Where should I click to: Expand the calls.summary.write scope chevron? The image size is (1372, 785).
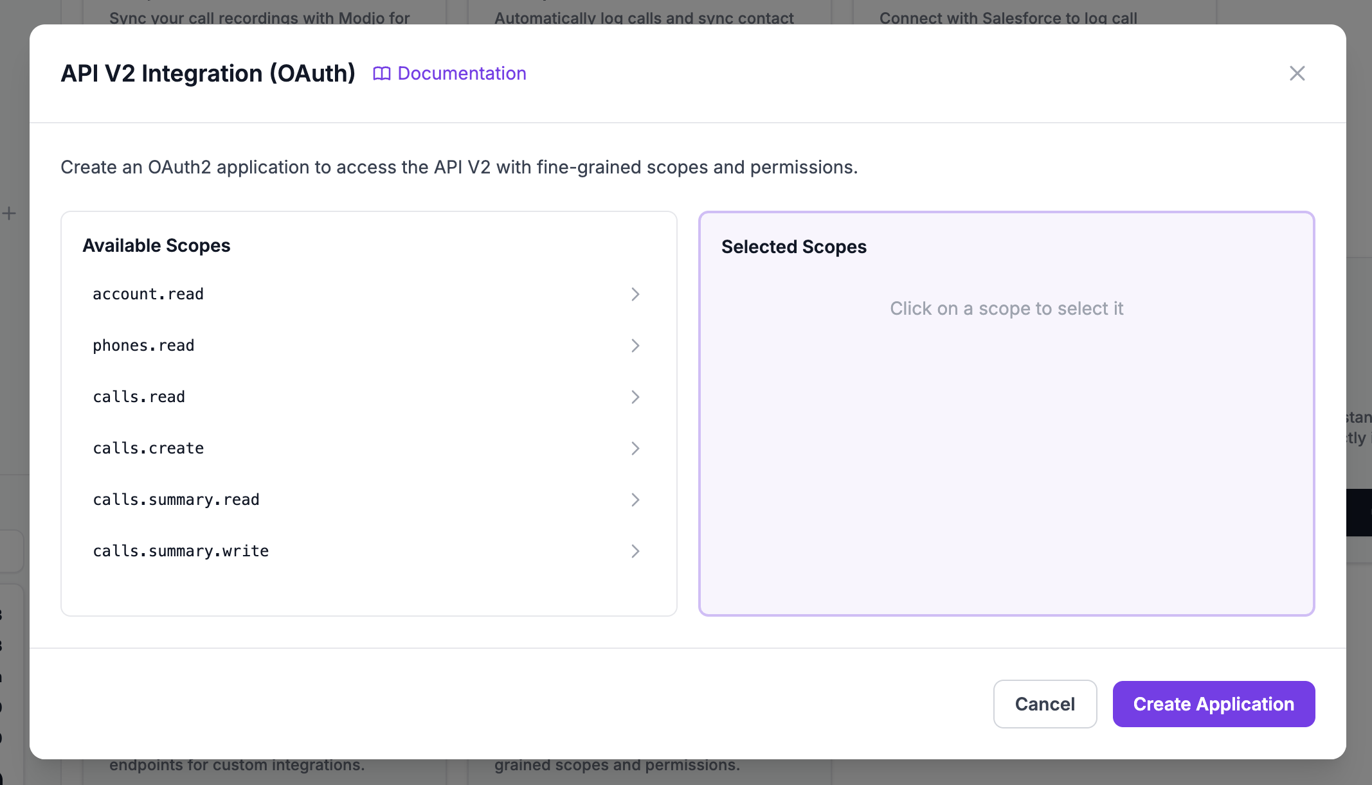636,551
